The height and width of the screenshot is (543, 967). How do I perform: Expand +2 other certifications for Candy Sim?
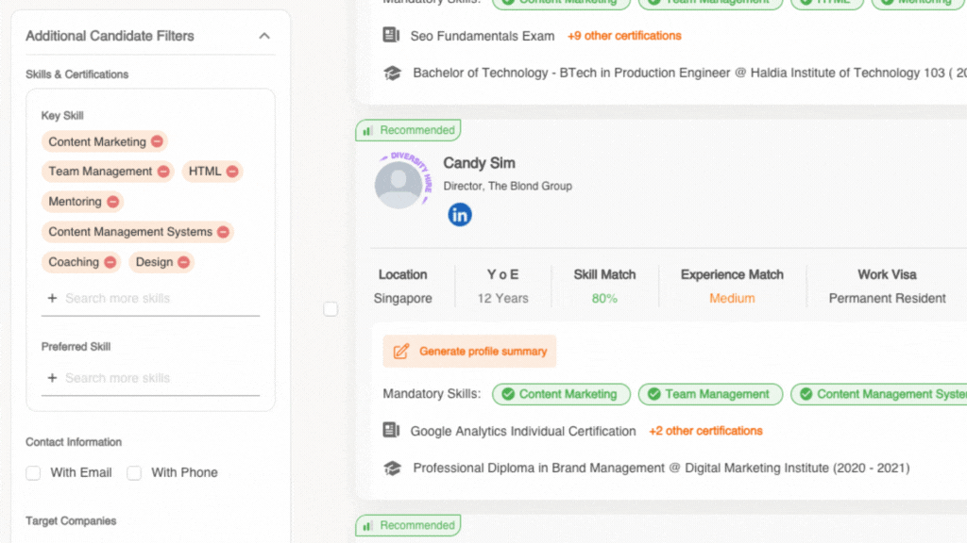(x=705, y=431)
